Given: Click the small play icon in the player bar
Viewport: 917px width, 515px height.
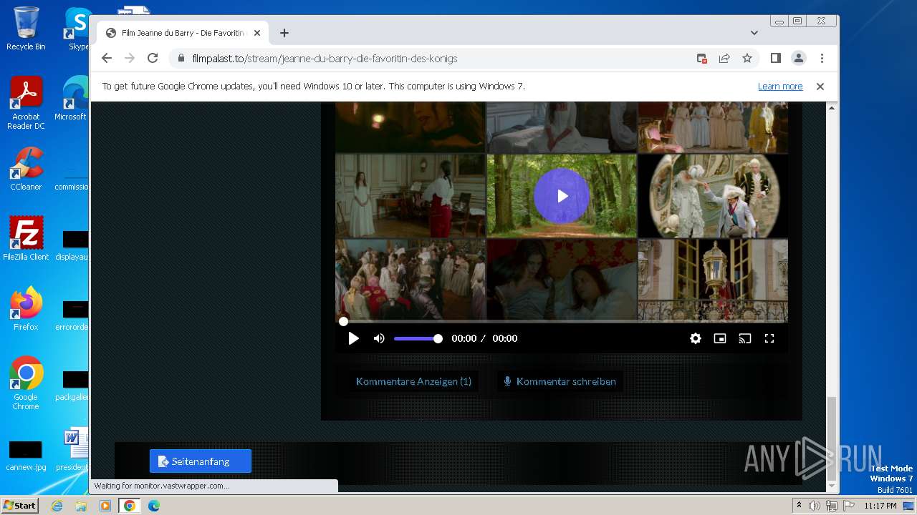Looking at the screenshot, I should pyautogui.click(x=353, y=338).
